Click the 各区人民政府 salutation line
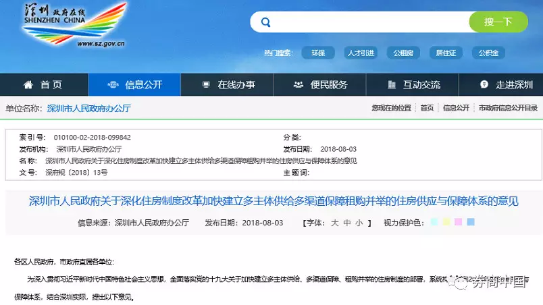 [x=64, y=262]
